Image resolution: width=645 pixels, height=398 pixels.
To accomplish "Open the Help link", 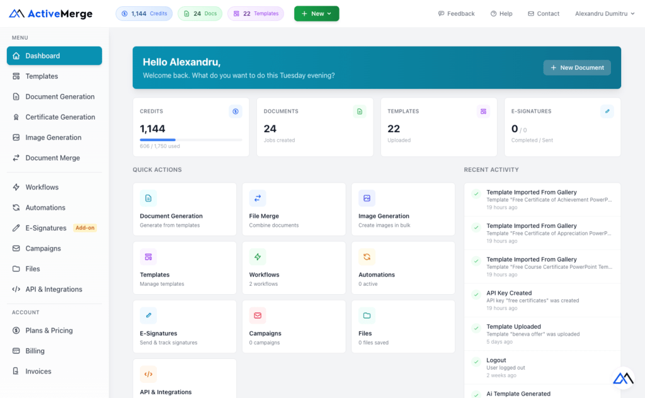I will [501, 14].
